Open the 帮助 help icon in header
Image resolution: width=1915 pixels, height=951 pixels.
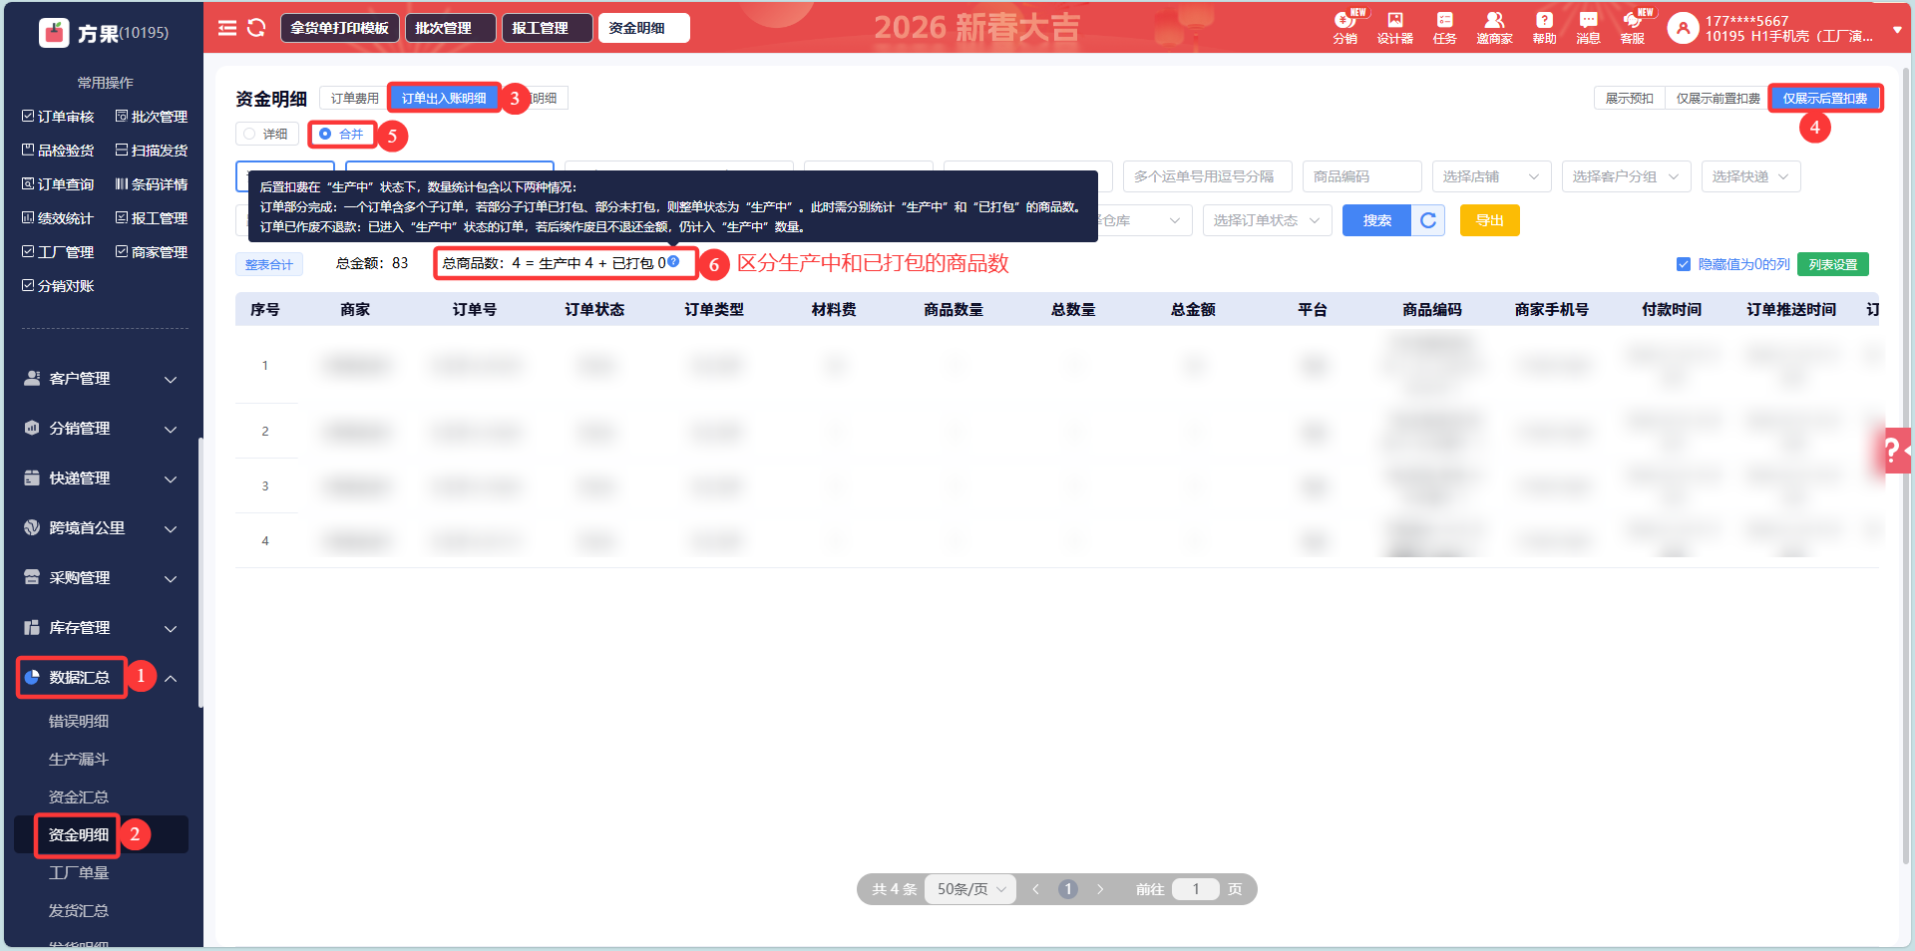point(1544,27)
